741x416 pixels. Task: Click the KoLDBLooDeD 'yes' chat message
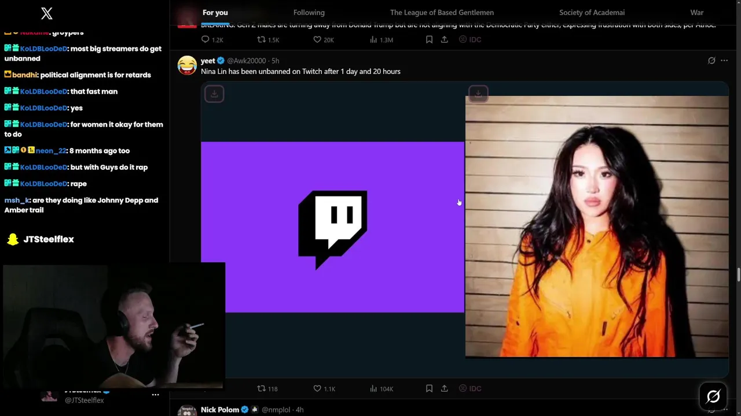(x=76, y=108)
